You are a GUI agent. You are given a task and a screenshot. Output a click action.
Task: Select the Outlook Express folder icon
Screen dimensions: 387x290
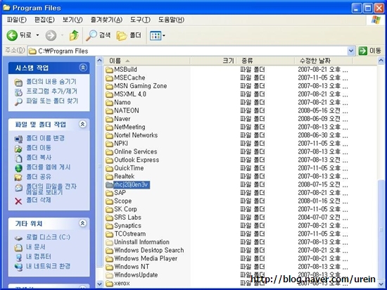coord(109,160)
